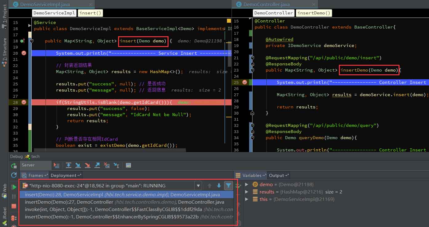Click the Rerun debug session icon
429x227 pixels.
click(14, 166)
